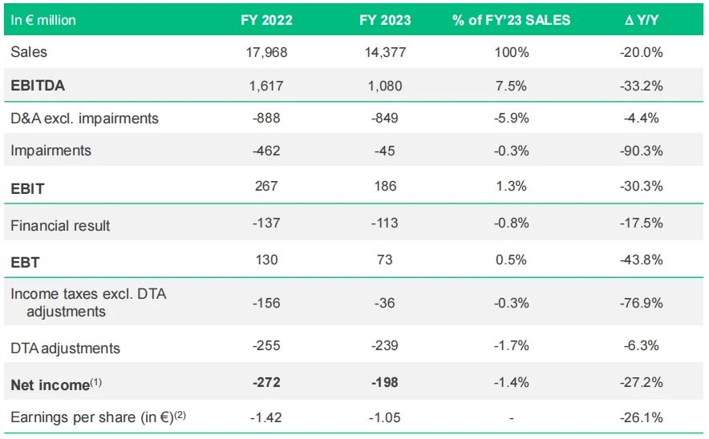Click FY 2023 EBITDA value 1,080
Image resolution: width=709 pixels, height=439 pixels.
pos(385,86)
